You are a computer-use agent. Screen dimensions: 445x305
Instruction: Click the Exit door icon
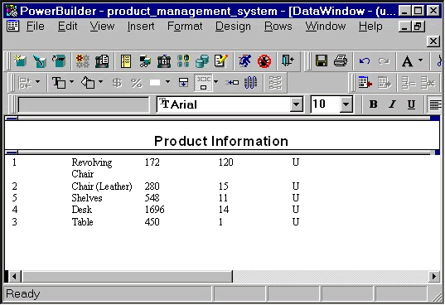click(x=288, y=61)
